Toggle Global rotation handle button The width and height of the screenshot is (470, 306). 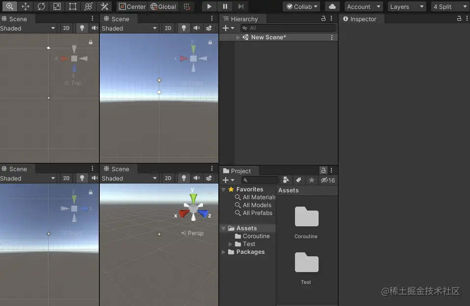163,6
